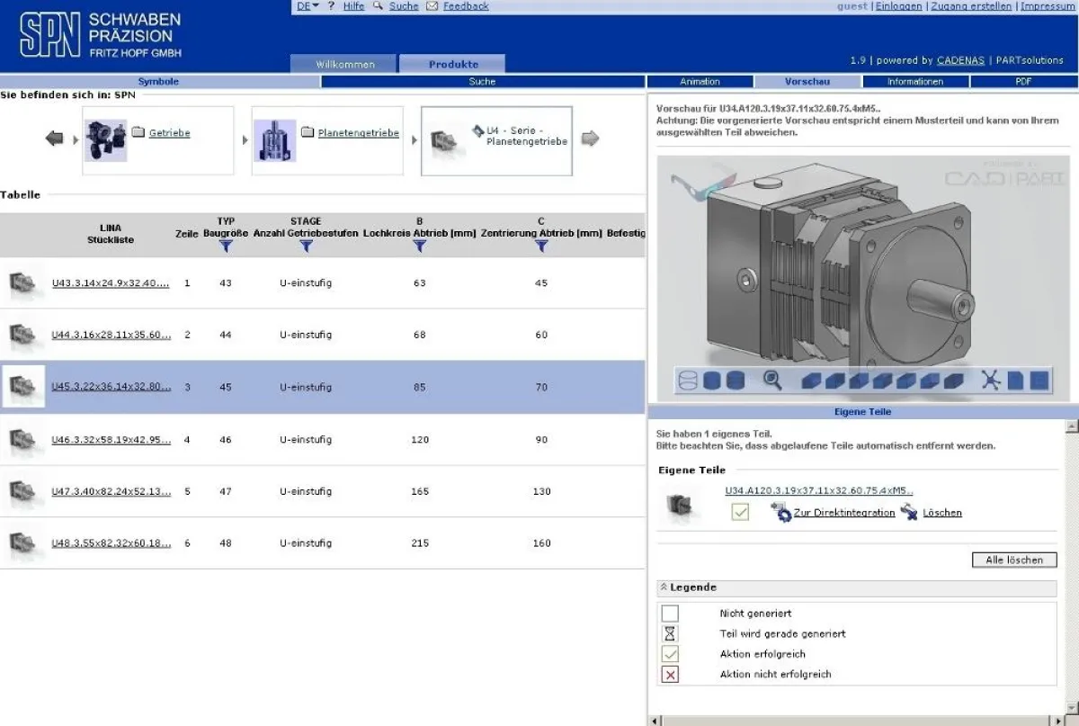1079x726 pixels.
Task: Click the Nicht generiert checkbox in the Legende
Action: pyautogui.click(x=669, y=613)
